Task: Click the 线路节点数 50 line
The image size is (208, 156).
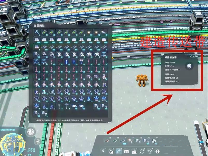Action: click(171, 78)
